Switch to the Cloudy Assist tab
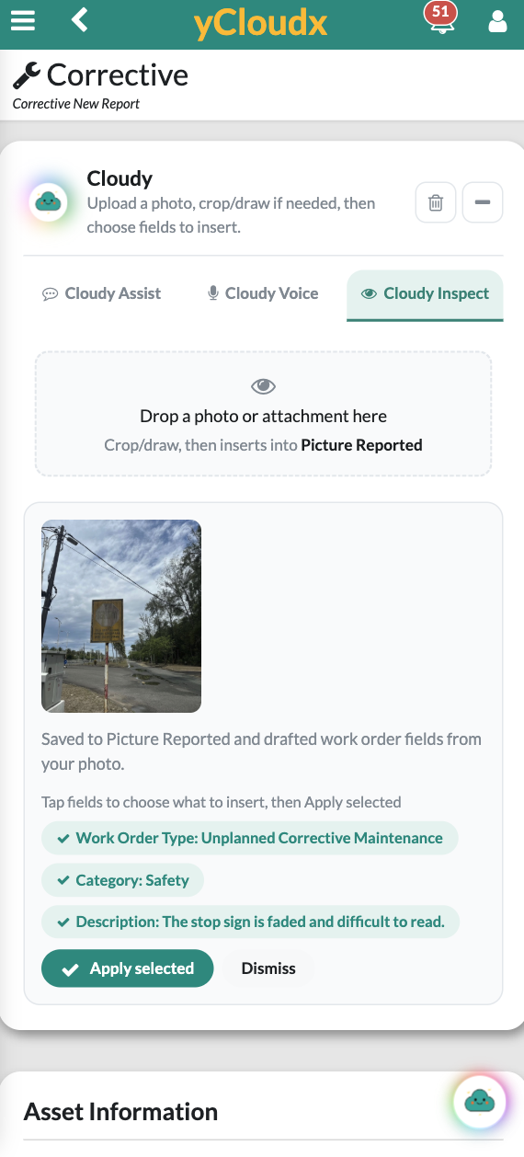The height and width of the screenshot is (1157, 524). click(x=102, y=293)
